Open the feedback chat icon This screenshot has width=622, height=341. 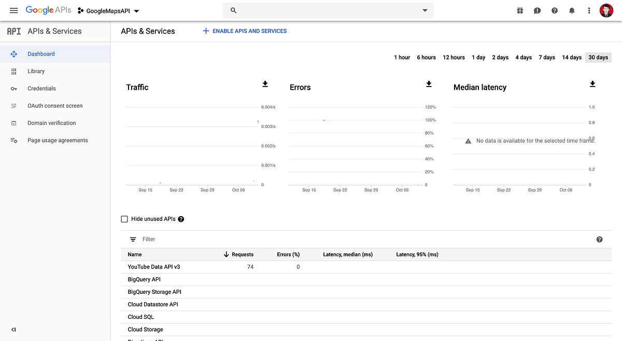tap(537, 10)
